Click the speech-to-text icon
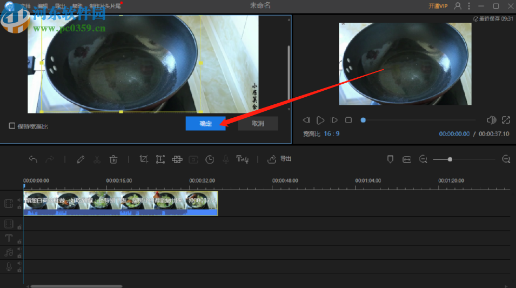This screenshot has height=288, width=516. tap(242, 159)
